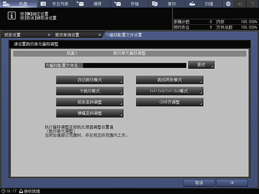Screen dimensions: 259x194
Task: Open 横幅歪斜调整 banner skew adjustment
Action: (90, 113)
